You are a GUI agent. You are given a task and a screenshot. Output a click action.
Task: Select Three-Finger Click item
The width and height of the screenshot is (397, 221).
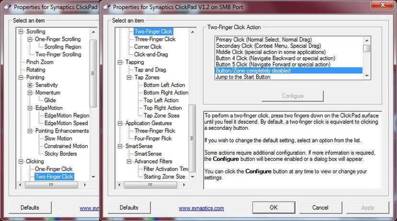coord(155,39)
